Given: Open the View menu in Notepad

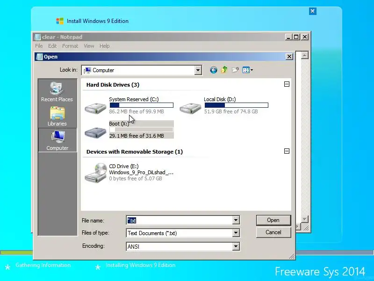Looking at the screenshot, I should click(x=89, y=46).
